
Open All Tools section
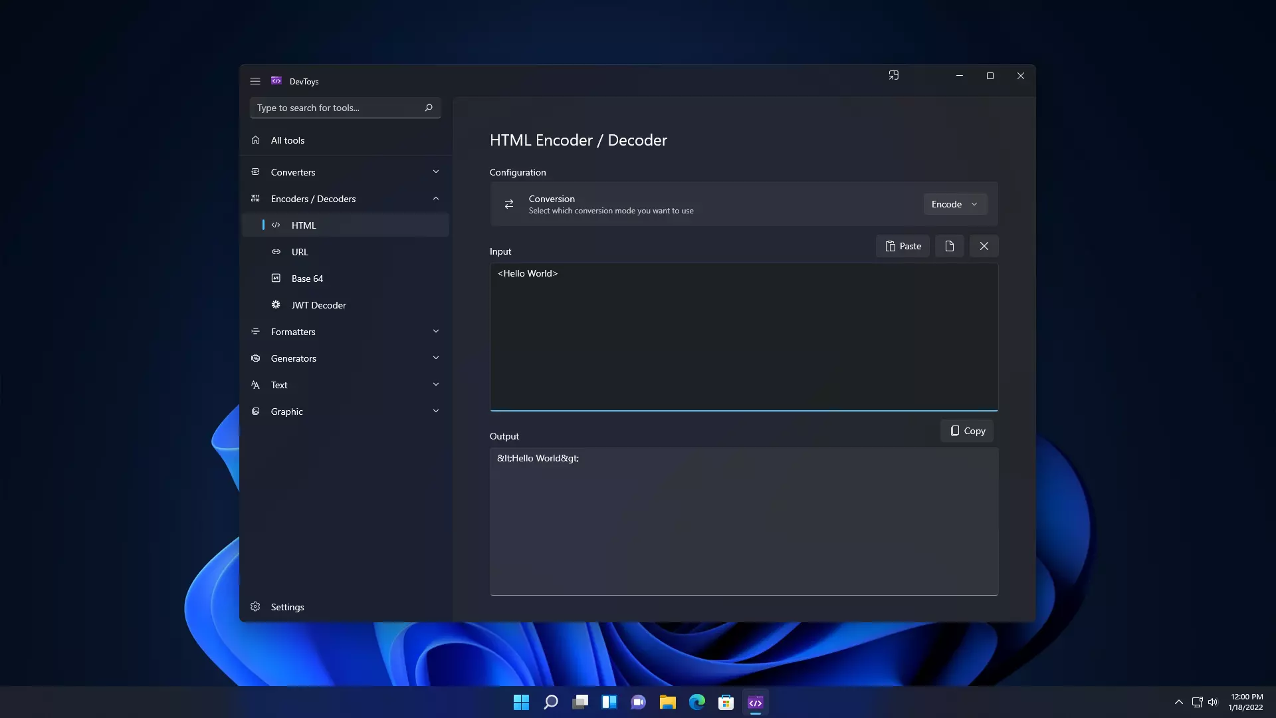pos(288,140)
